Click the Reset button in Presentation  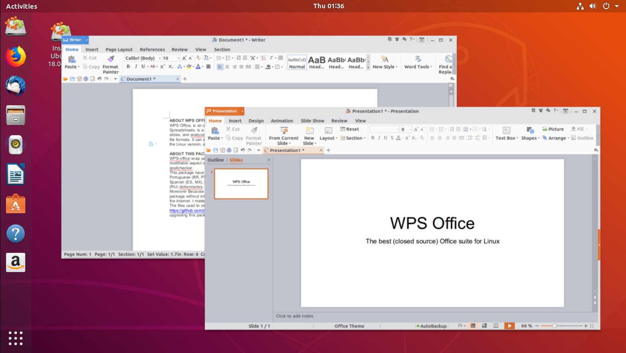pyautogui.click(x=351, y=129)
